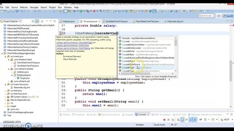Click the Clear Console icon
Image resolution: width=234 pixels, height=131 pixels.
coord(178,120)
